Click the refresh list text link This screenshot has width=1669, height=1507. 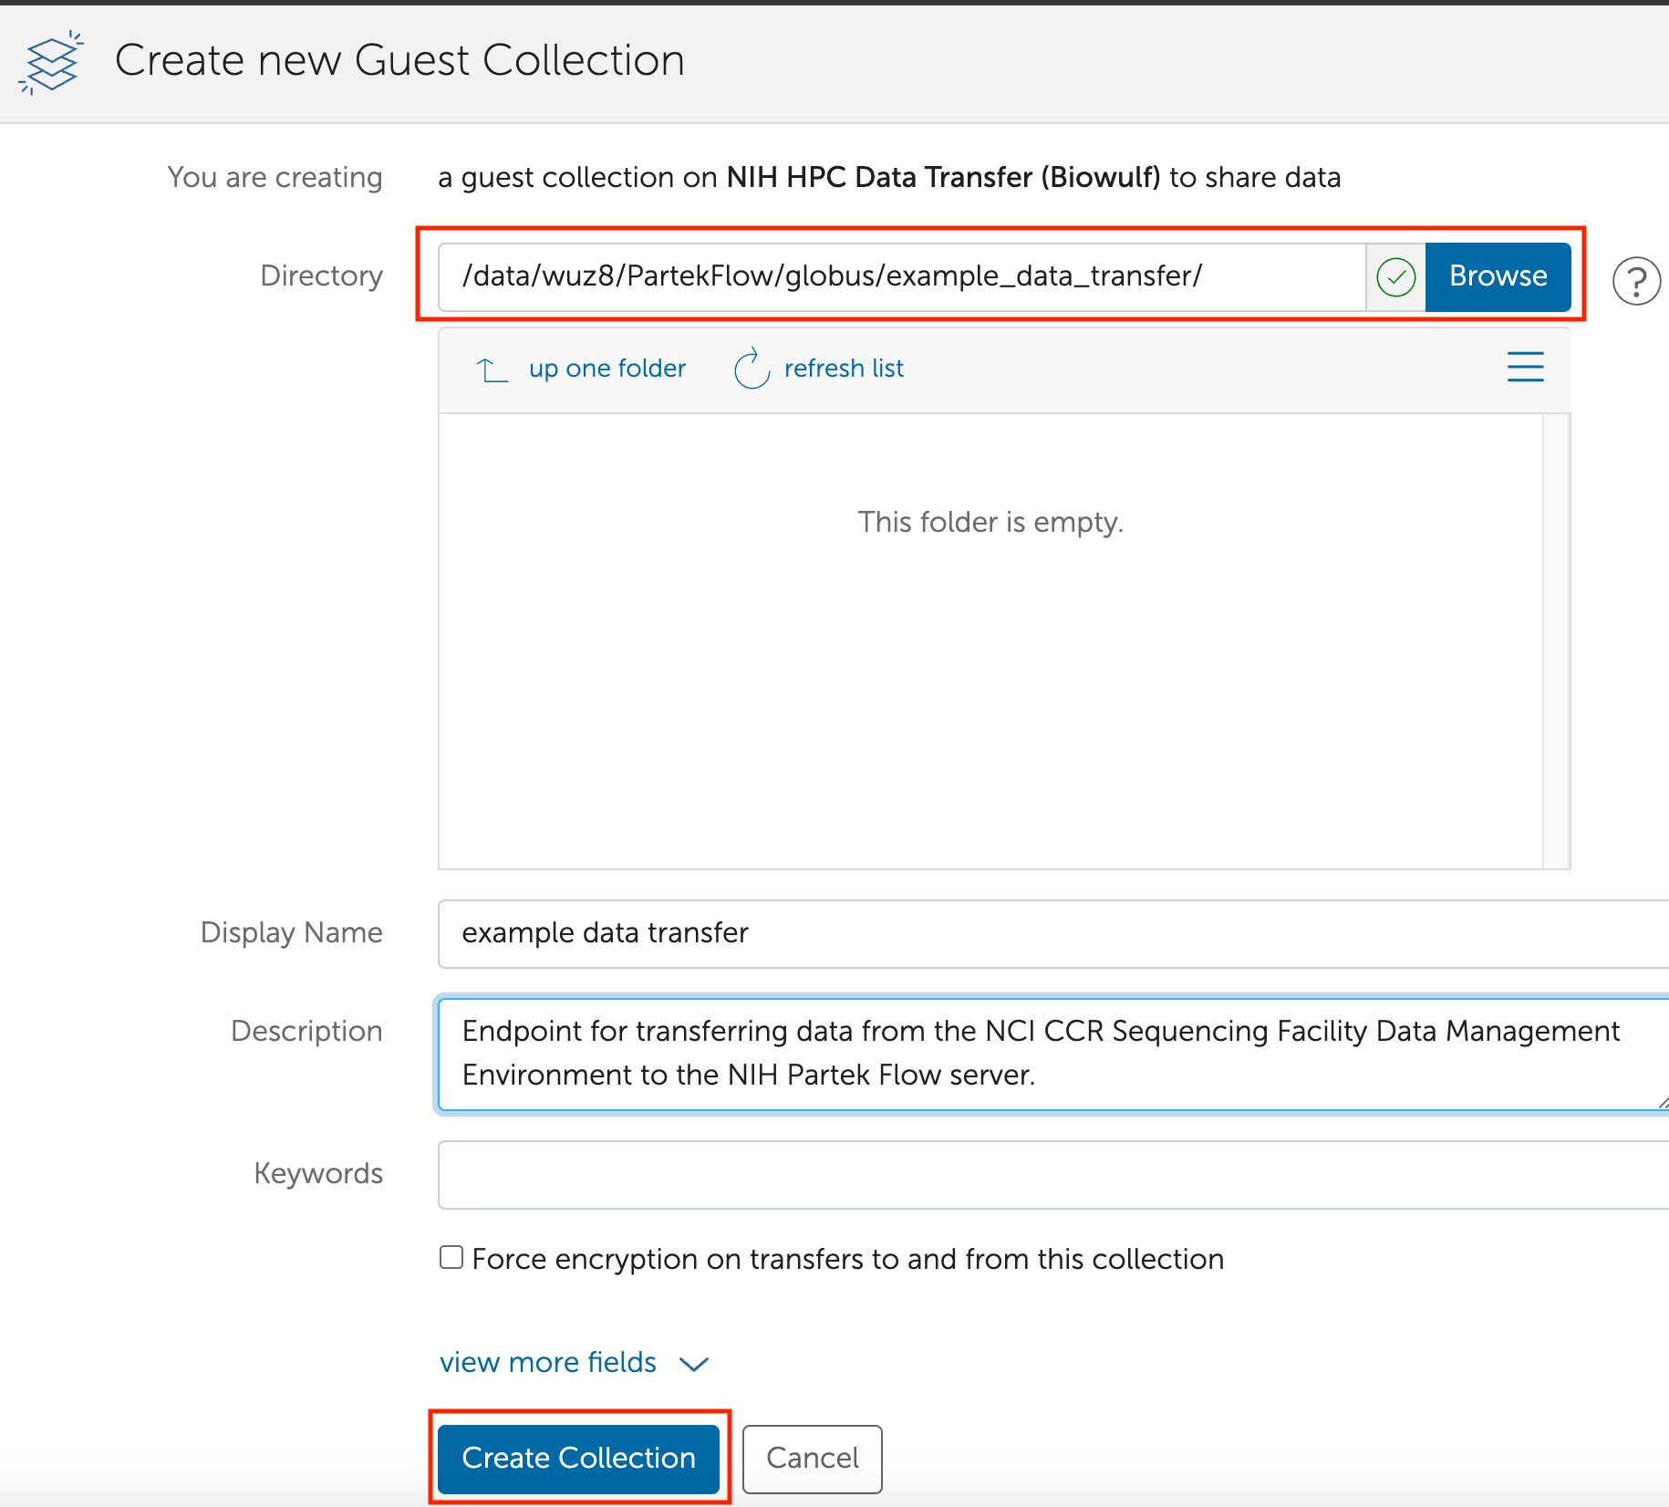click(x=844, y=369)
